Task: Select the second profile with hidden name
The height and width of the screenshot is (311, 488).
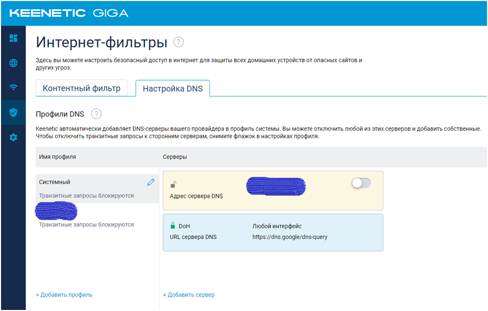Action: click(x=97, y=216)
